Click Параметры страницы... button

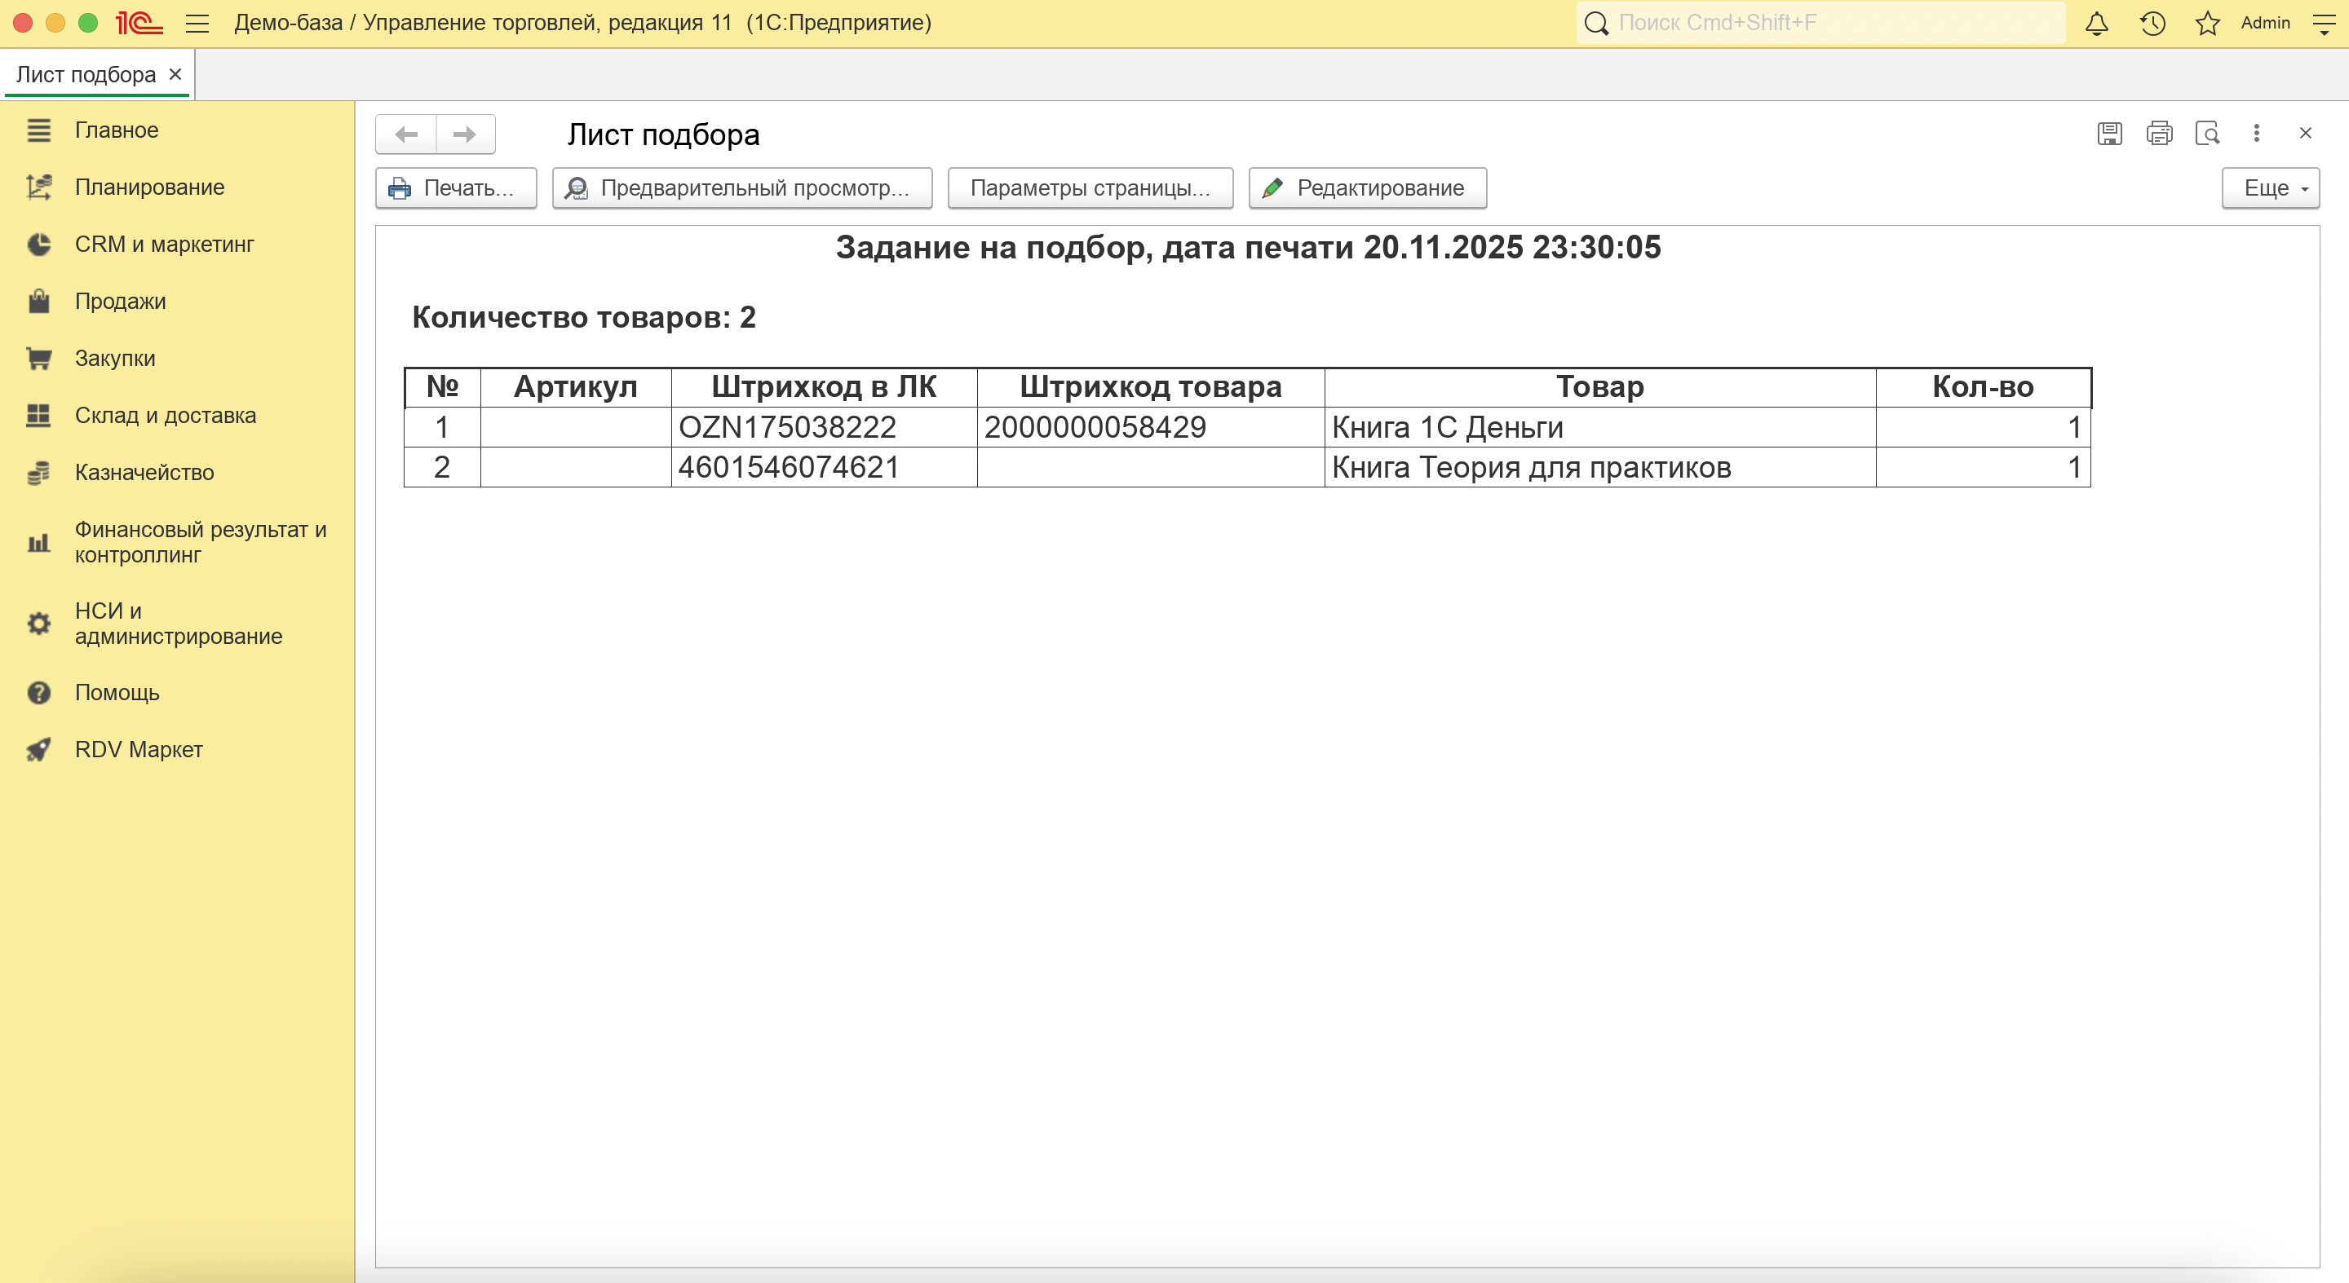[x=1090, y=187]
